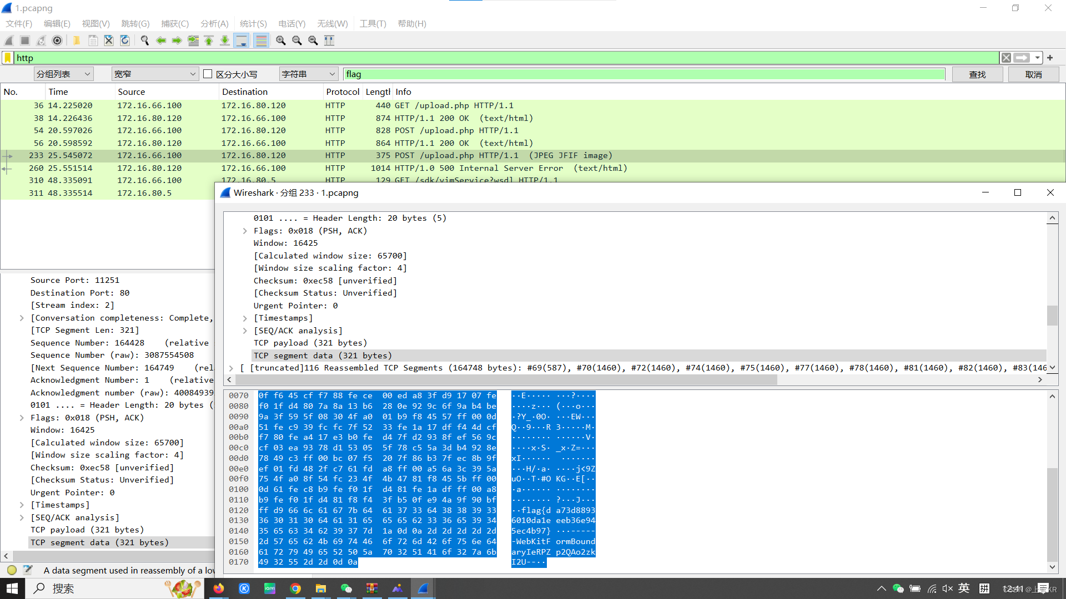
Task: Click the find packet magnifier icon
Action: (145, 40)
